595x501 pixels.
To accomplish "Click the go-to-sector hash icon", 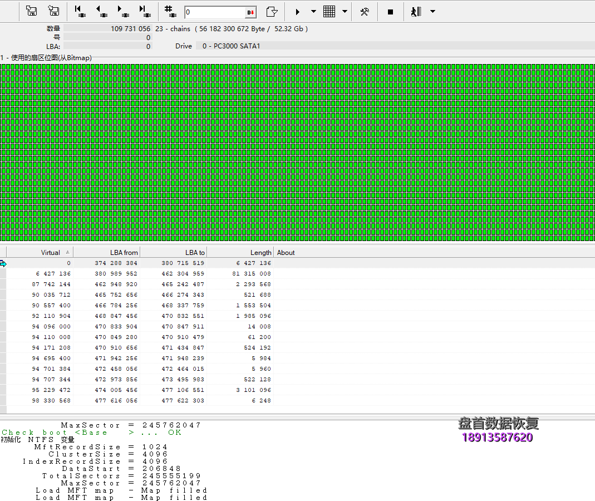I will (170, 11).
